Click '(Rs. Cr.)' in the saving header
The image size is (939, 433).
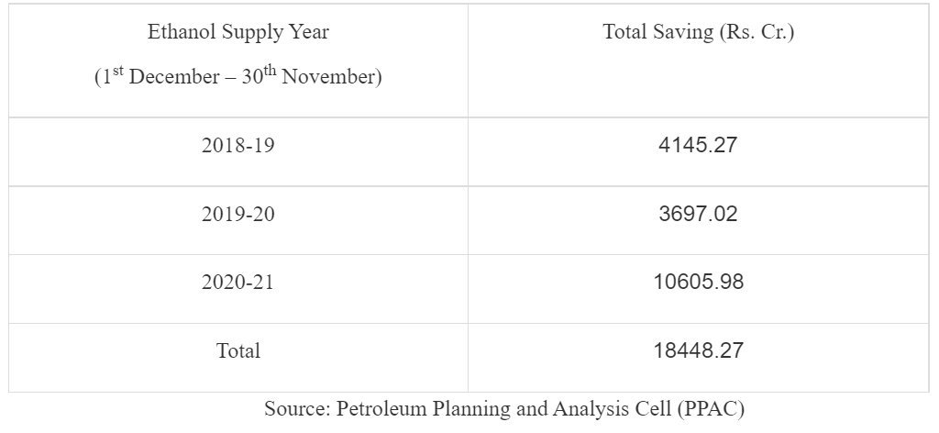(x=755, y=32)
